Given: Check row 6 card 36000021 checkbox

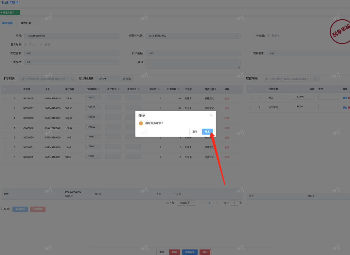Looking at the screenshot, I should pyautogui.click(x=5, y=147).
